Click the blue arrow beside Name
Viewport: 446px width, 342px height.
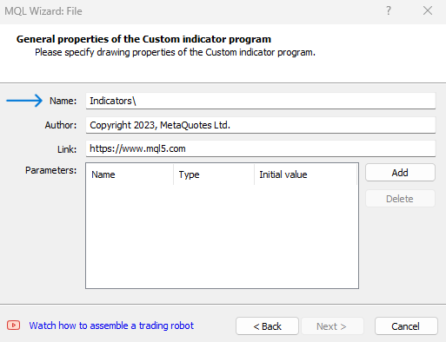point(24,101)
